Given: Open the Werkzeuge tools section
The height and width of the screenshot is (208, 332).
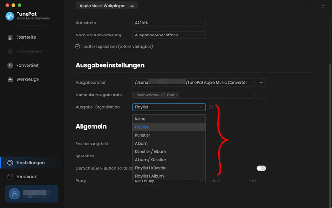Looking at the screenshot, I should pyautogui.click(x=28, y=79).
